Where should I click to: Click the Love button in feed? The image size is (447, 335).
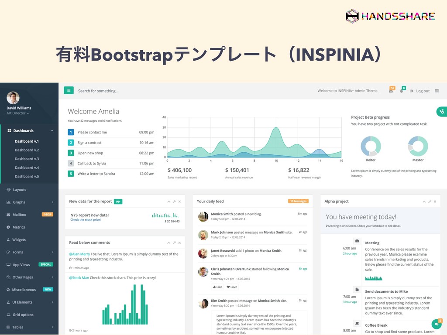click(232, 287)
